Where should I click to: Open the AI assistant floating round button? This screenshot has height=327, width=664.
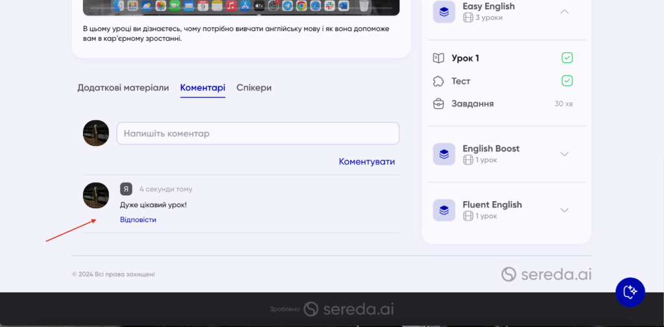[630, 292]
